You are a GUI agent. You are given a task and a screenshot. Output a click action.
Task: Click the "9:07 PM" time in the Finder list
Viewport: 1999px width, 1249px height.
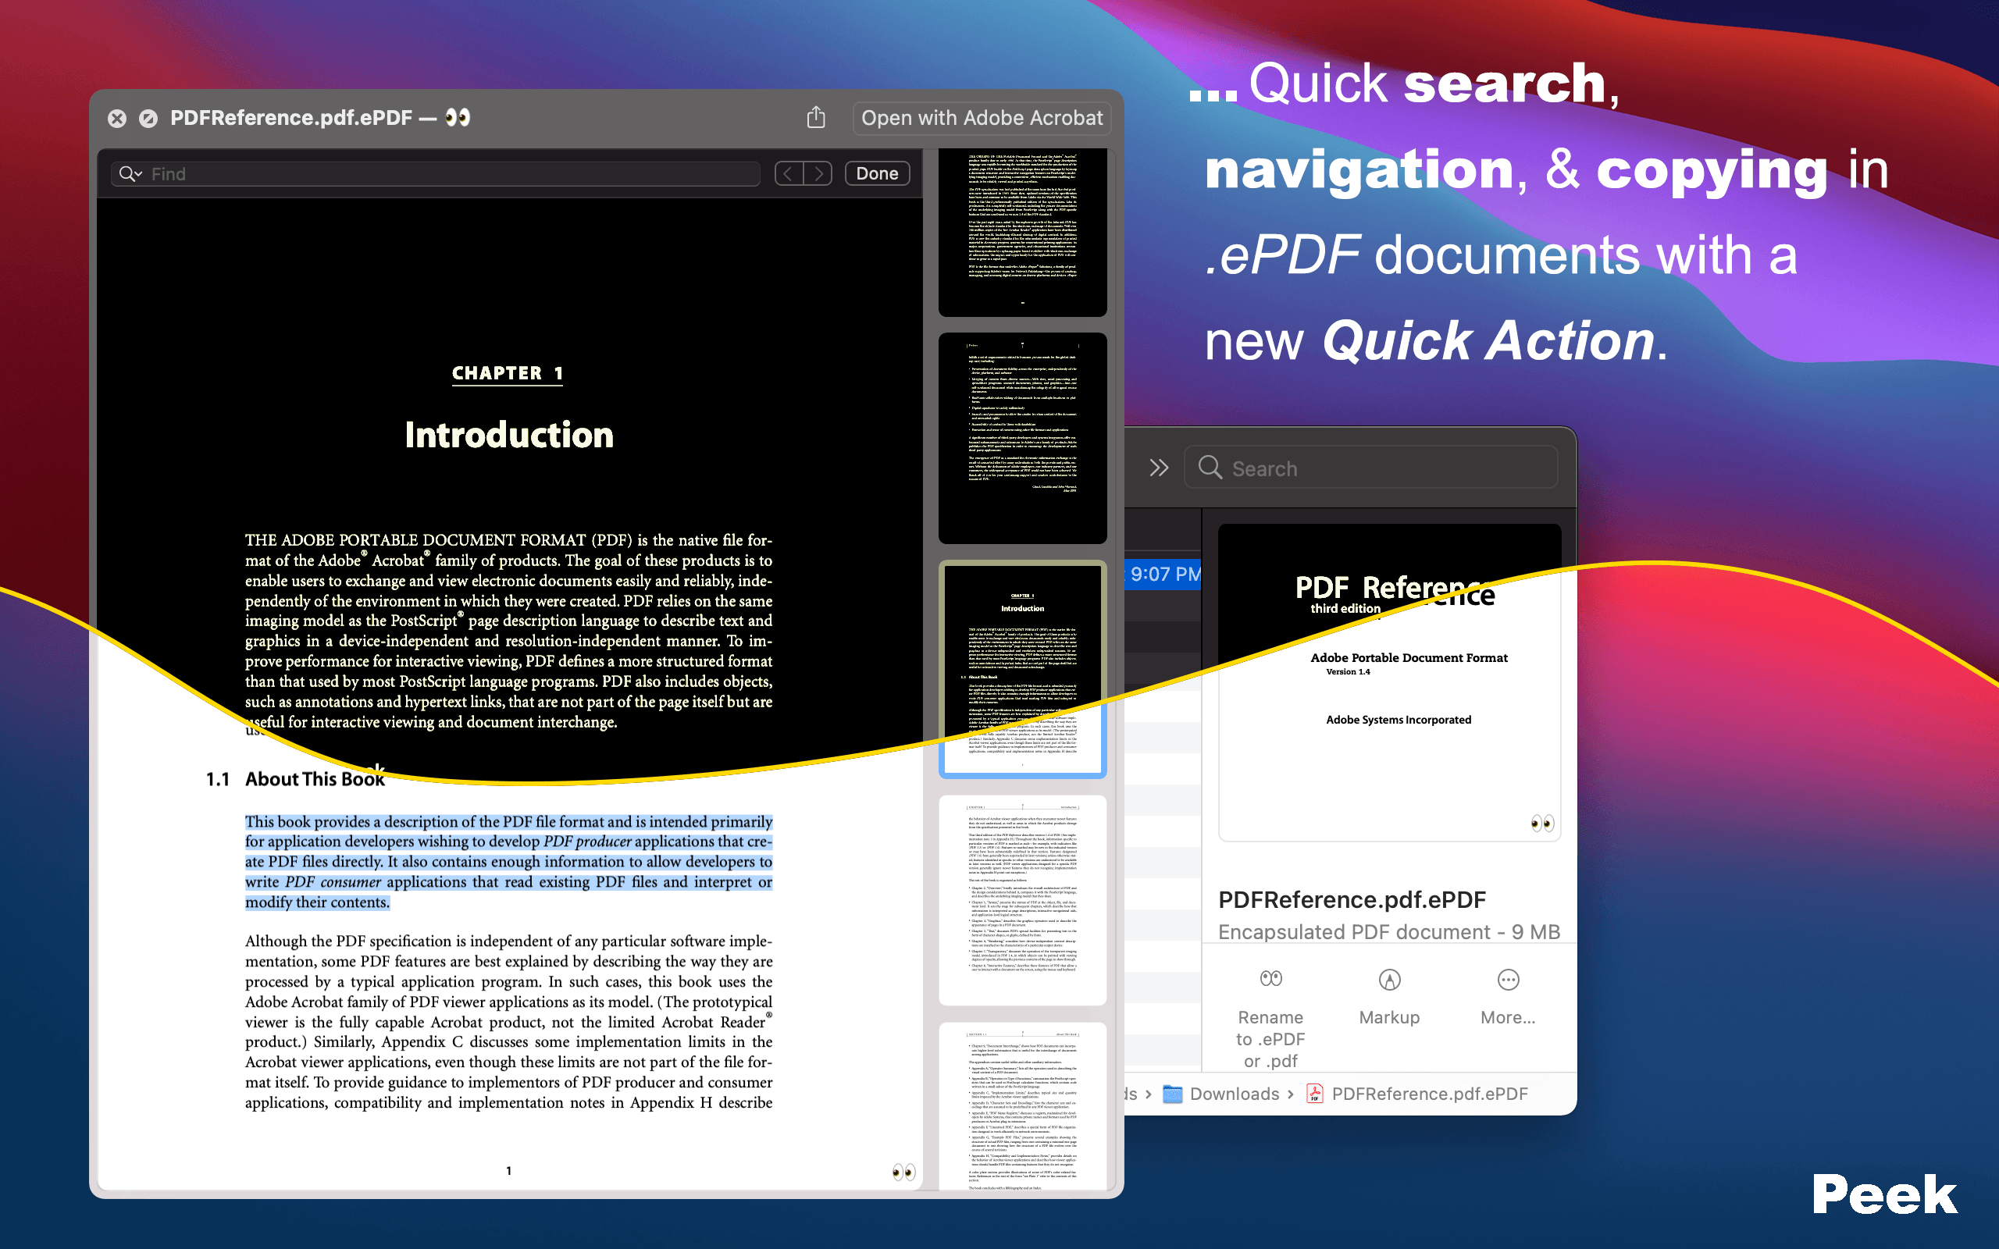pyautogui.click(x=1166, y=574)
